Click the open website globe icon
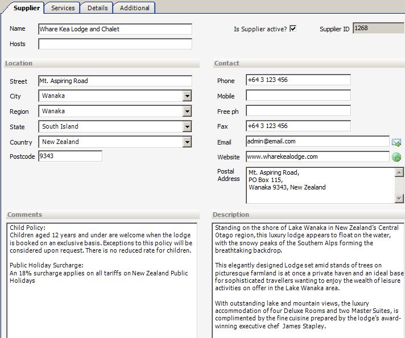 (x=396, y=157)
